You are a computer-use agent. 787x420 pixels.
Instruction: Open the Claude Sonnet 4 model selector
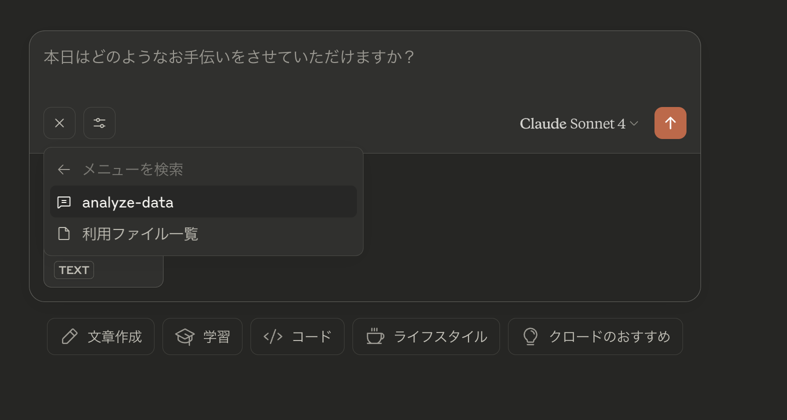click(x=579, y=123)
